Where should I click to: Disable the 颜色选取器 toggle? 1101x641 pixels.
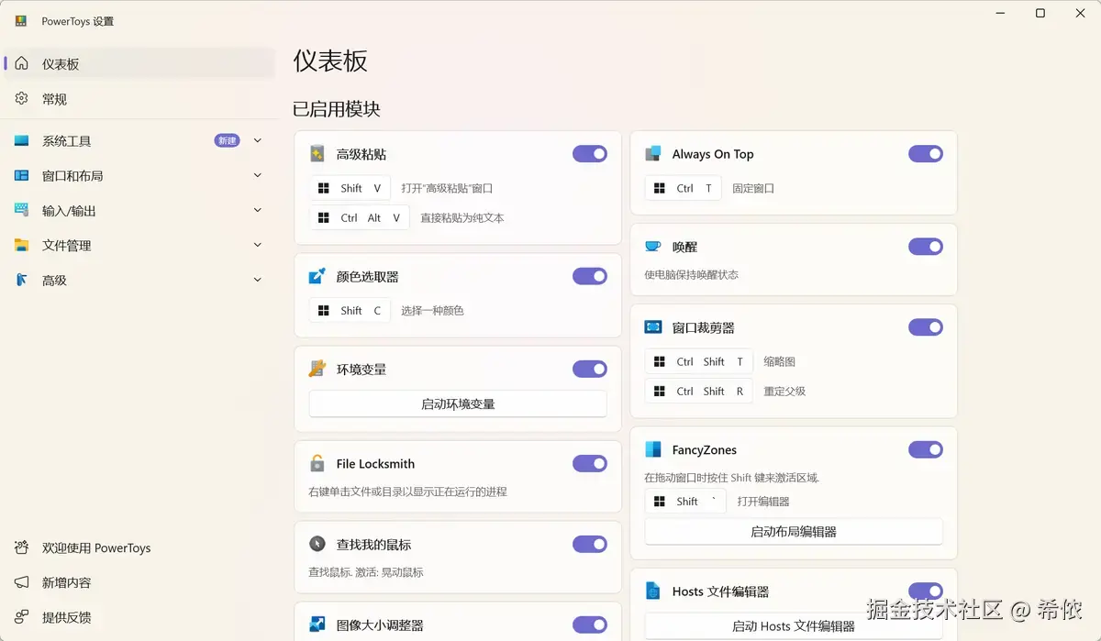pyautogui.click(x=590, y=276)
